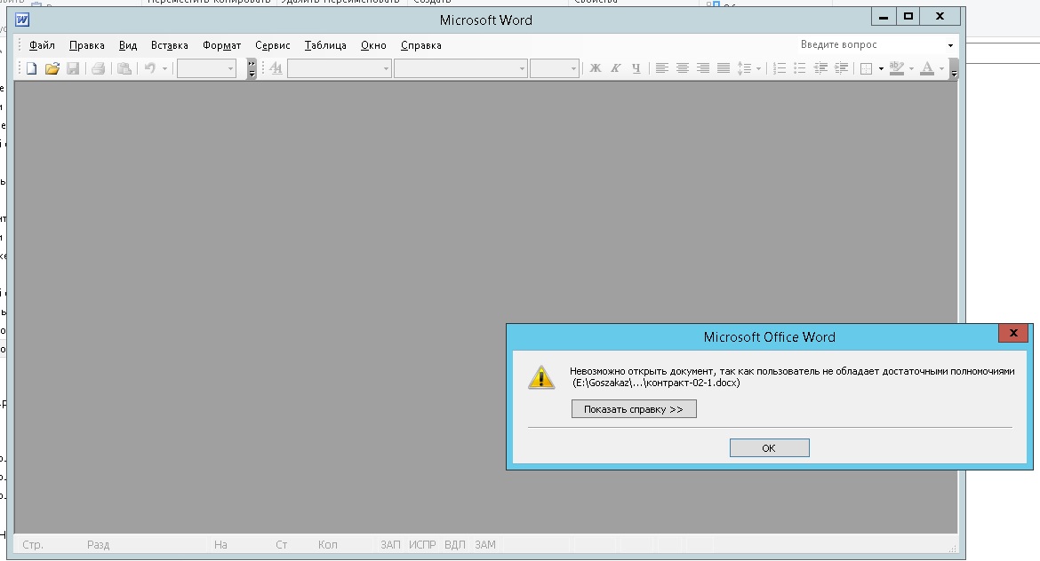This screenshot has height=561, width=1040.
Task: Click the outside borders icon
Action: pos(867,68)
